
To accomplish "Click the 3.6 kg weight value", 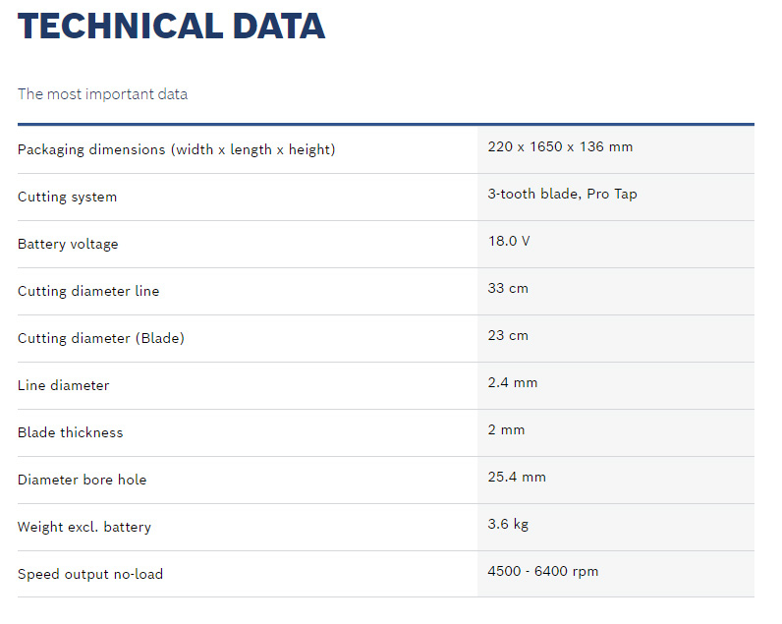I will click(508, 524).
